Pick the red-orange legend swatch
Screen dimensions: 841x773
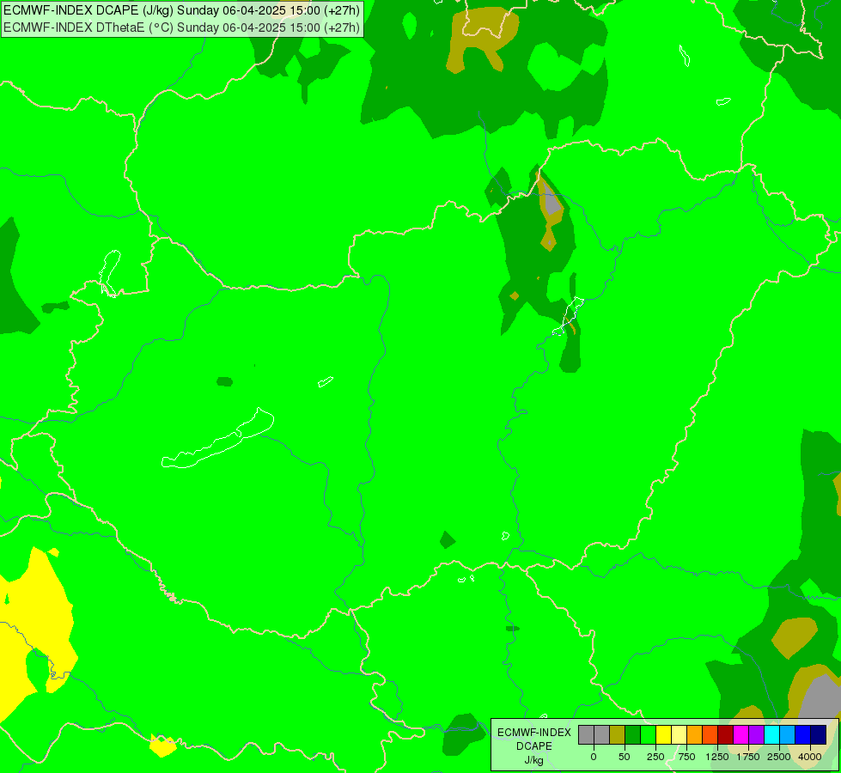pyautogui.click(x=710, y=734)
